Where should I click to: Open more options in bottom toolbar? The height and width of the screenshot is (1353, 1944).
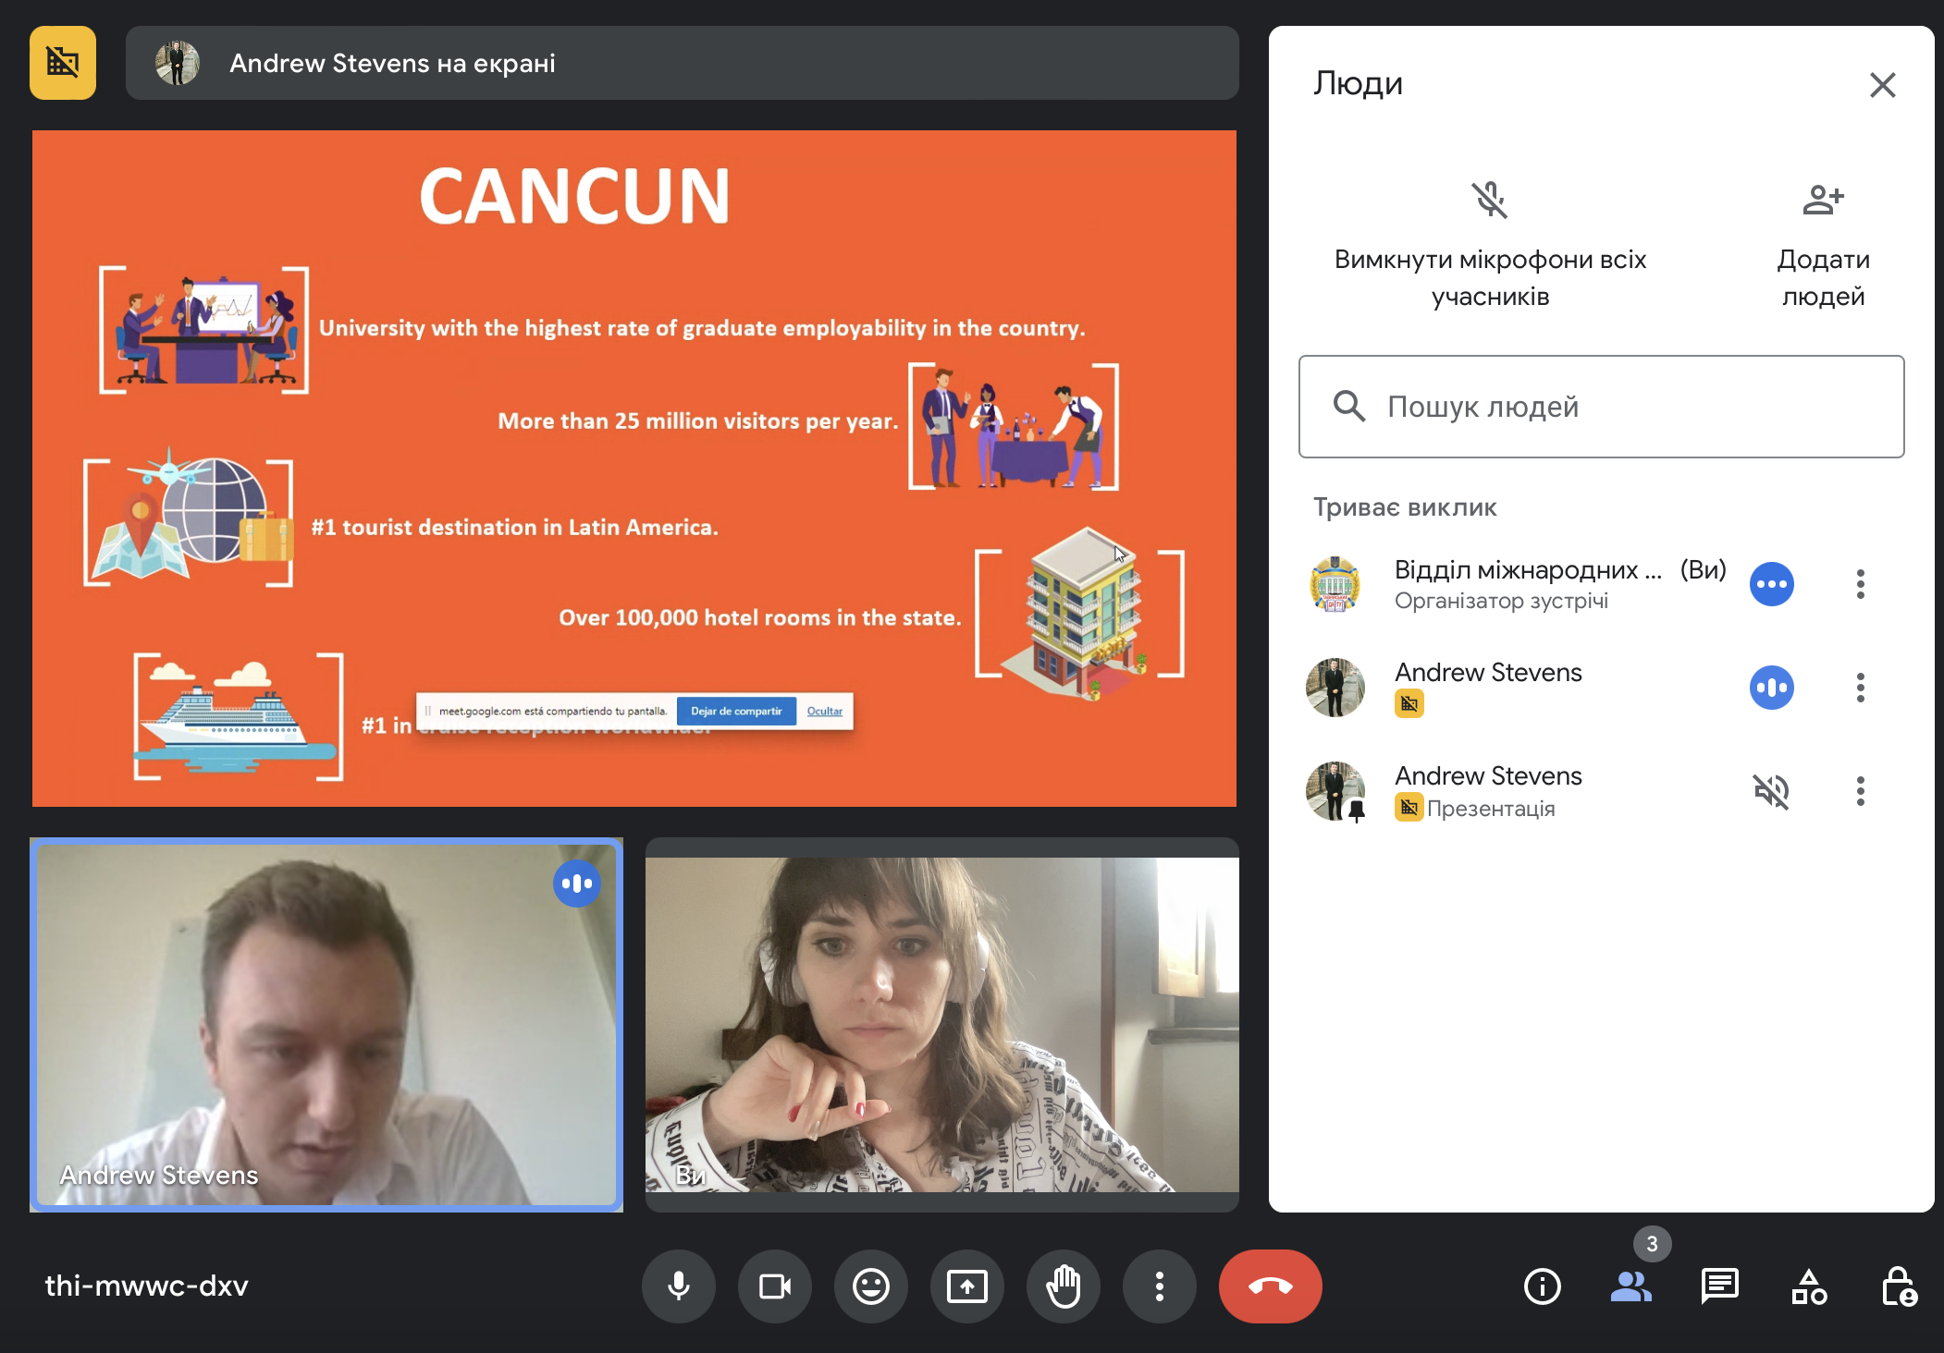pos(1159,1286)
